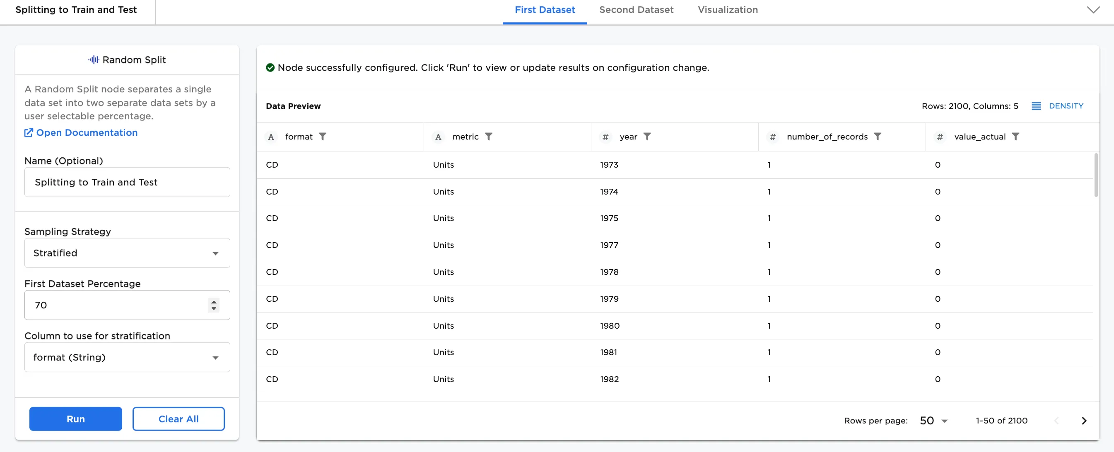Image resolution: width=1114 pixels, height=452 pixels.
Task: Go to the next page of rows
Action: [1084, 420]
